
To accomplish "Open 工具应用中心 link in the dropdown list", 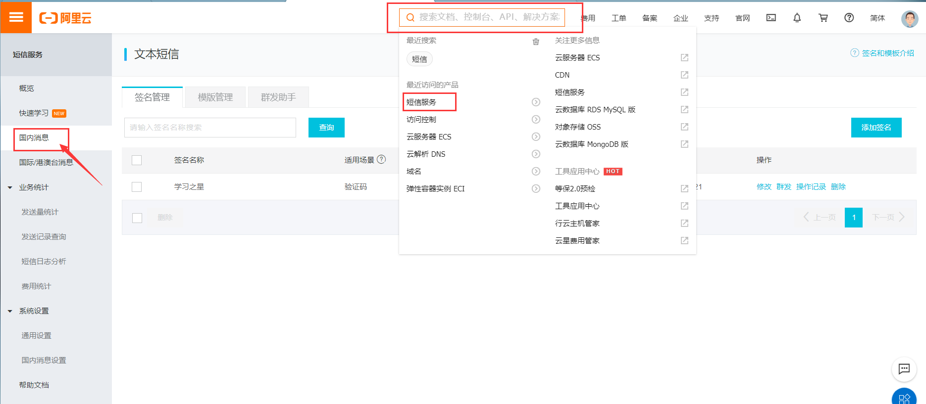I will [x=577, y=206].
